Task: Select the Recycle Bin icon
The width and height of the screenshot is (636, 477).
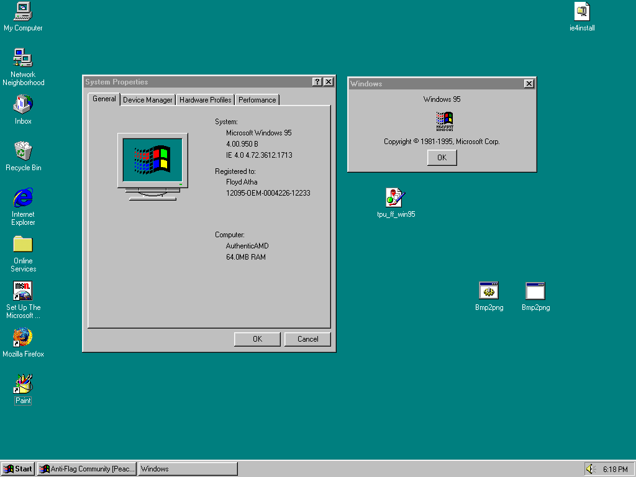Action: [23, 151]
